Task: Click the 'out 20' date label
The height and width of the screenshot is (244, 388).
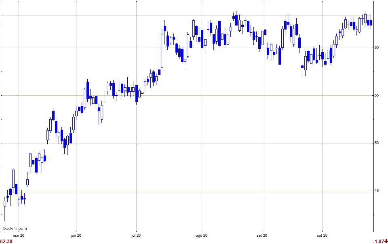Action: coord(322,236)
